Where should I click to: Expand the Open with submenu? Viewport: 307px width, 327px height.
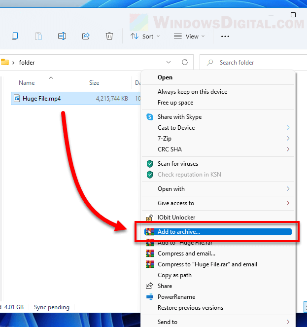click(x=218, y=189)
